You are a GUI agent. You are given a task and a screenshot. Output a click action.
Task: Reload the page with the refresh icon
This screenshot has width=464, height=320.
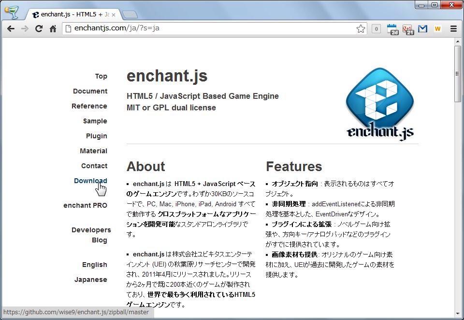39,29
